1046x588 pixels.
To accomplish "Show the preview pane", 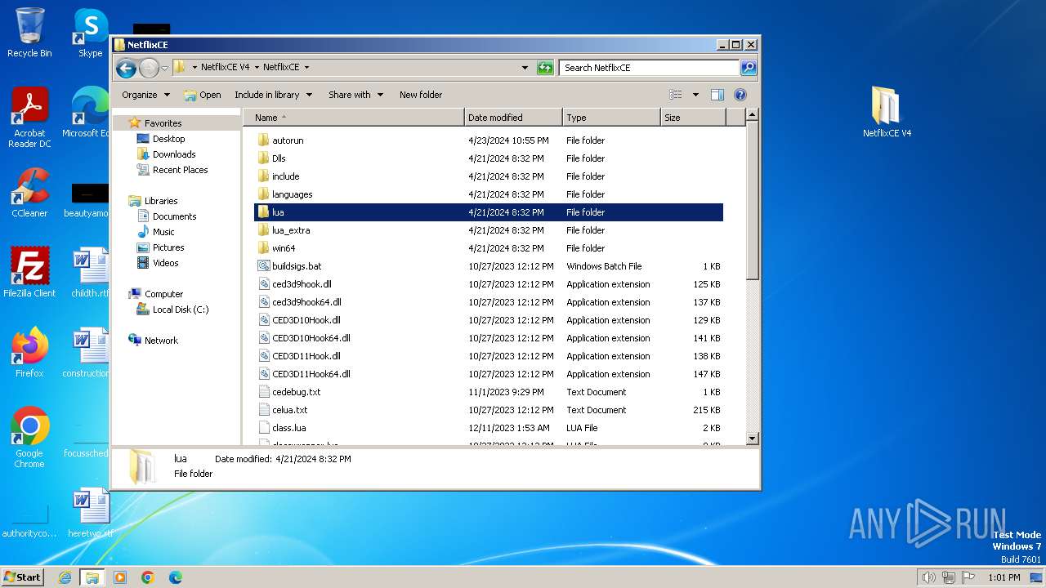I will [x=717, y=95].
